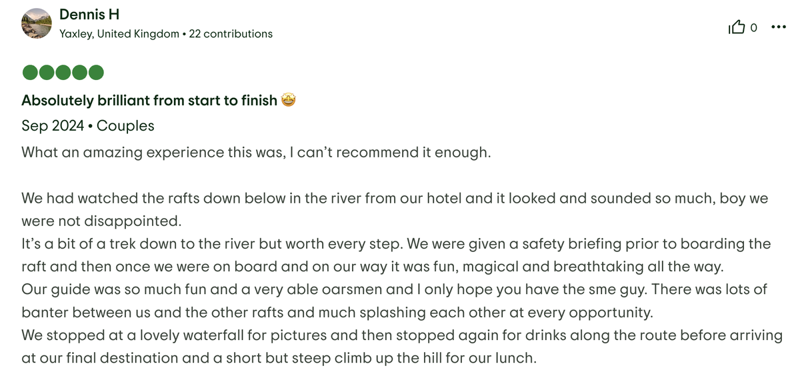Click the last line mentioning 'our lunch'
Image resolution: width=800 pixels, height=370 pixels.
click(279, 358)
